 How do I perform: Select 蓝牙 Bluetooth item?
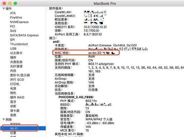(x=13, y=102)
